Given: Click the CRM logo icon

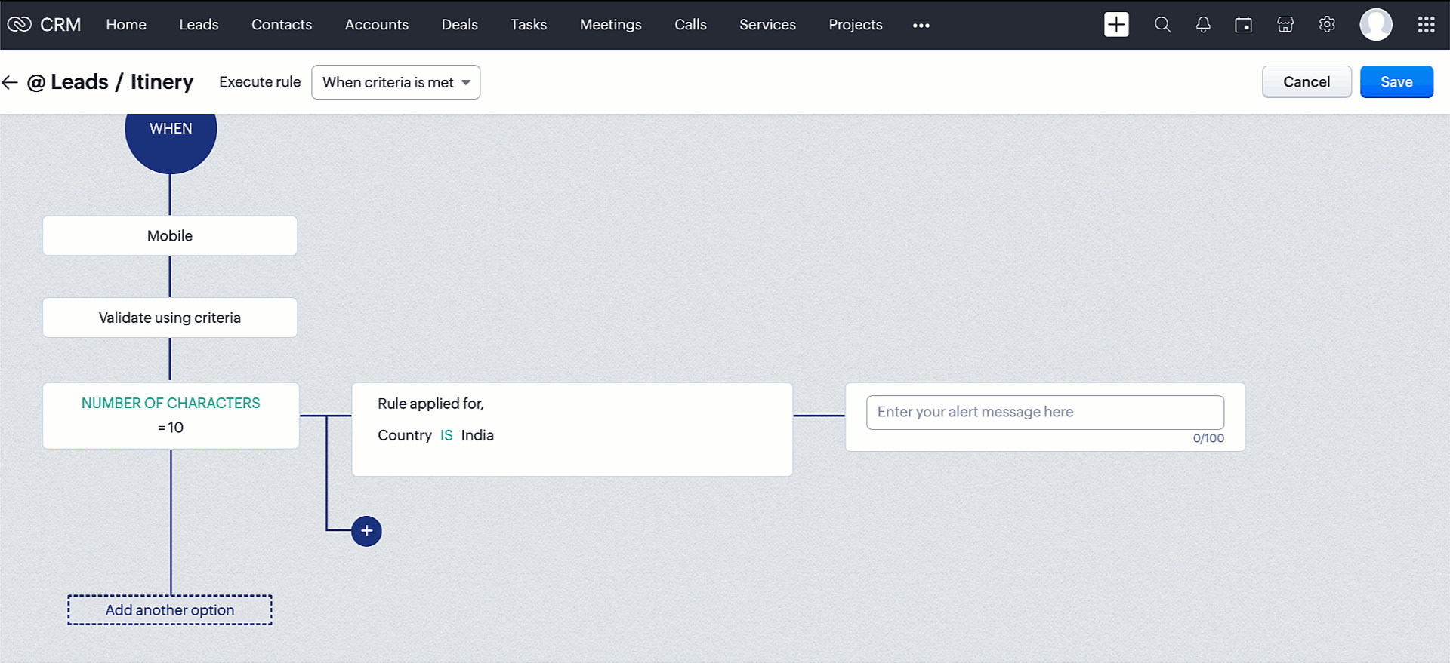Looking at the screenshot, I should point(20,24).
